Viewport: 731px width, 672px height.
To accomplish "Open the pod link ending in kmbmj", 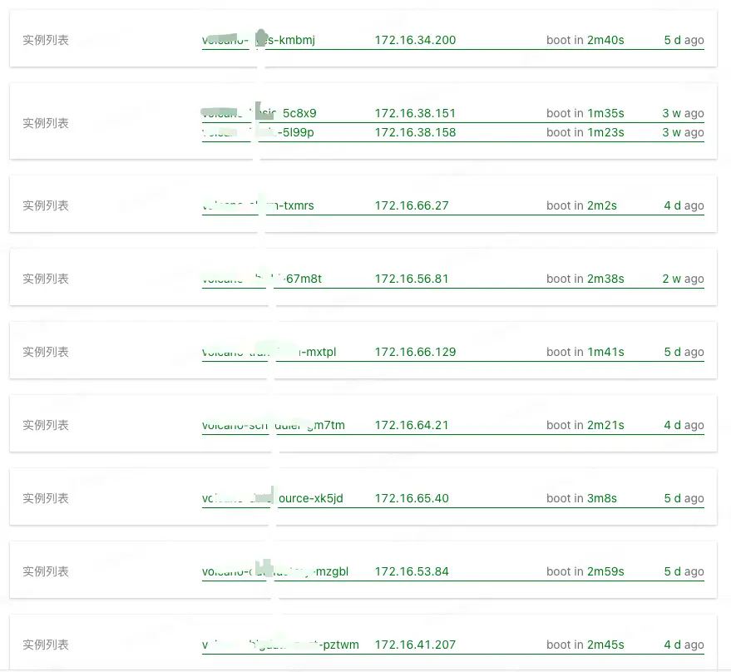I will tap(259, 40).
